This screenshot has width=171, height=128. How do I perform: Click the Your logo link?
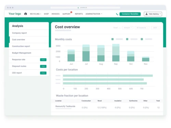click(15, 14)
